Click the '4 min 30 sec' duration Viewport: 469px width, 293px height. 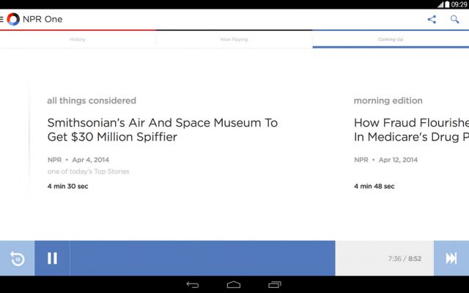click(67, 186)
